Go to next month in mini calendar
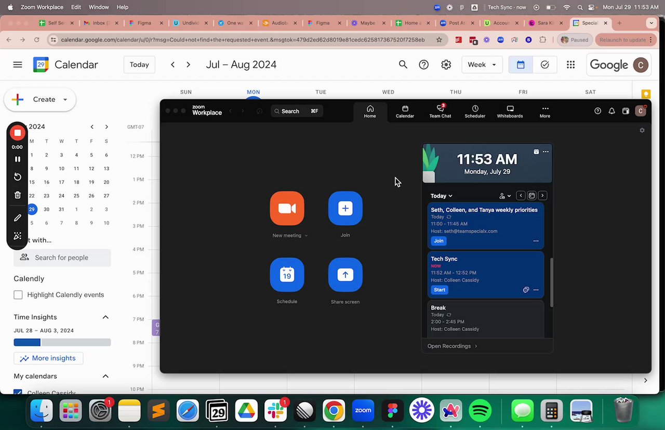 (107, 127)
